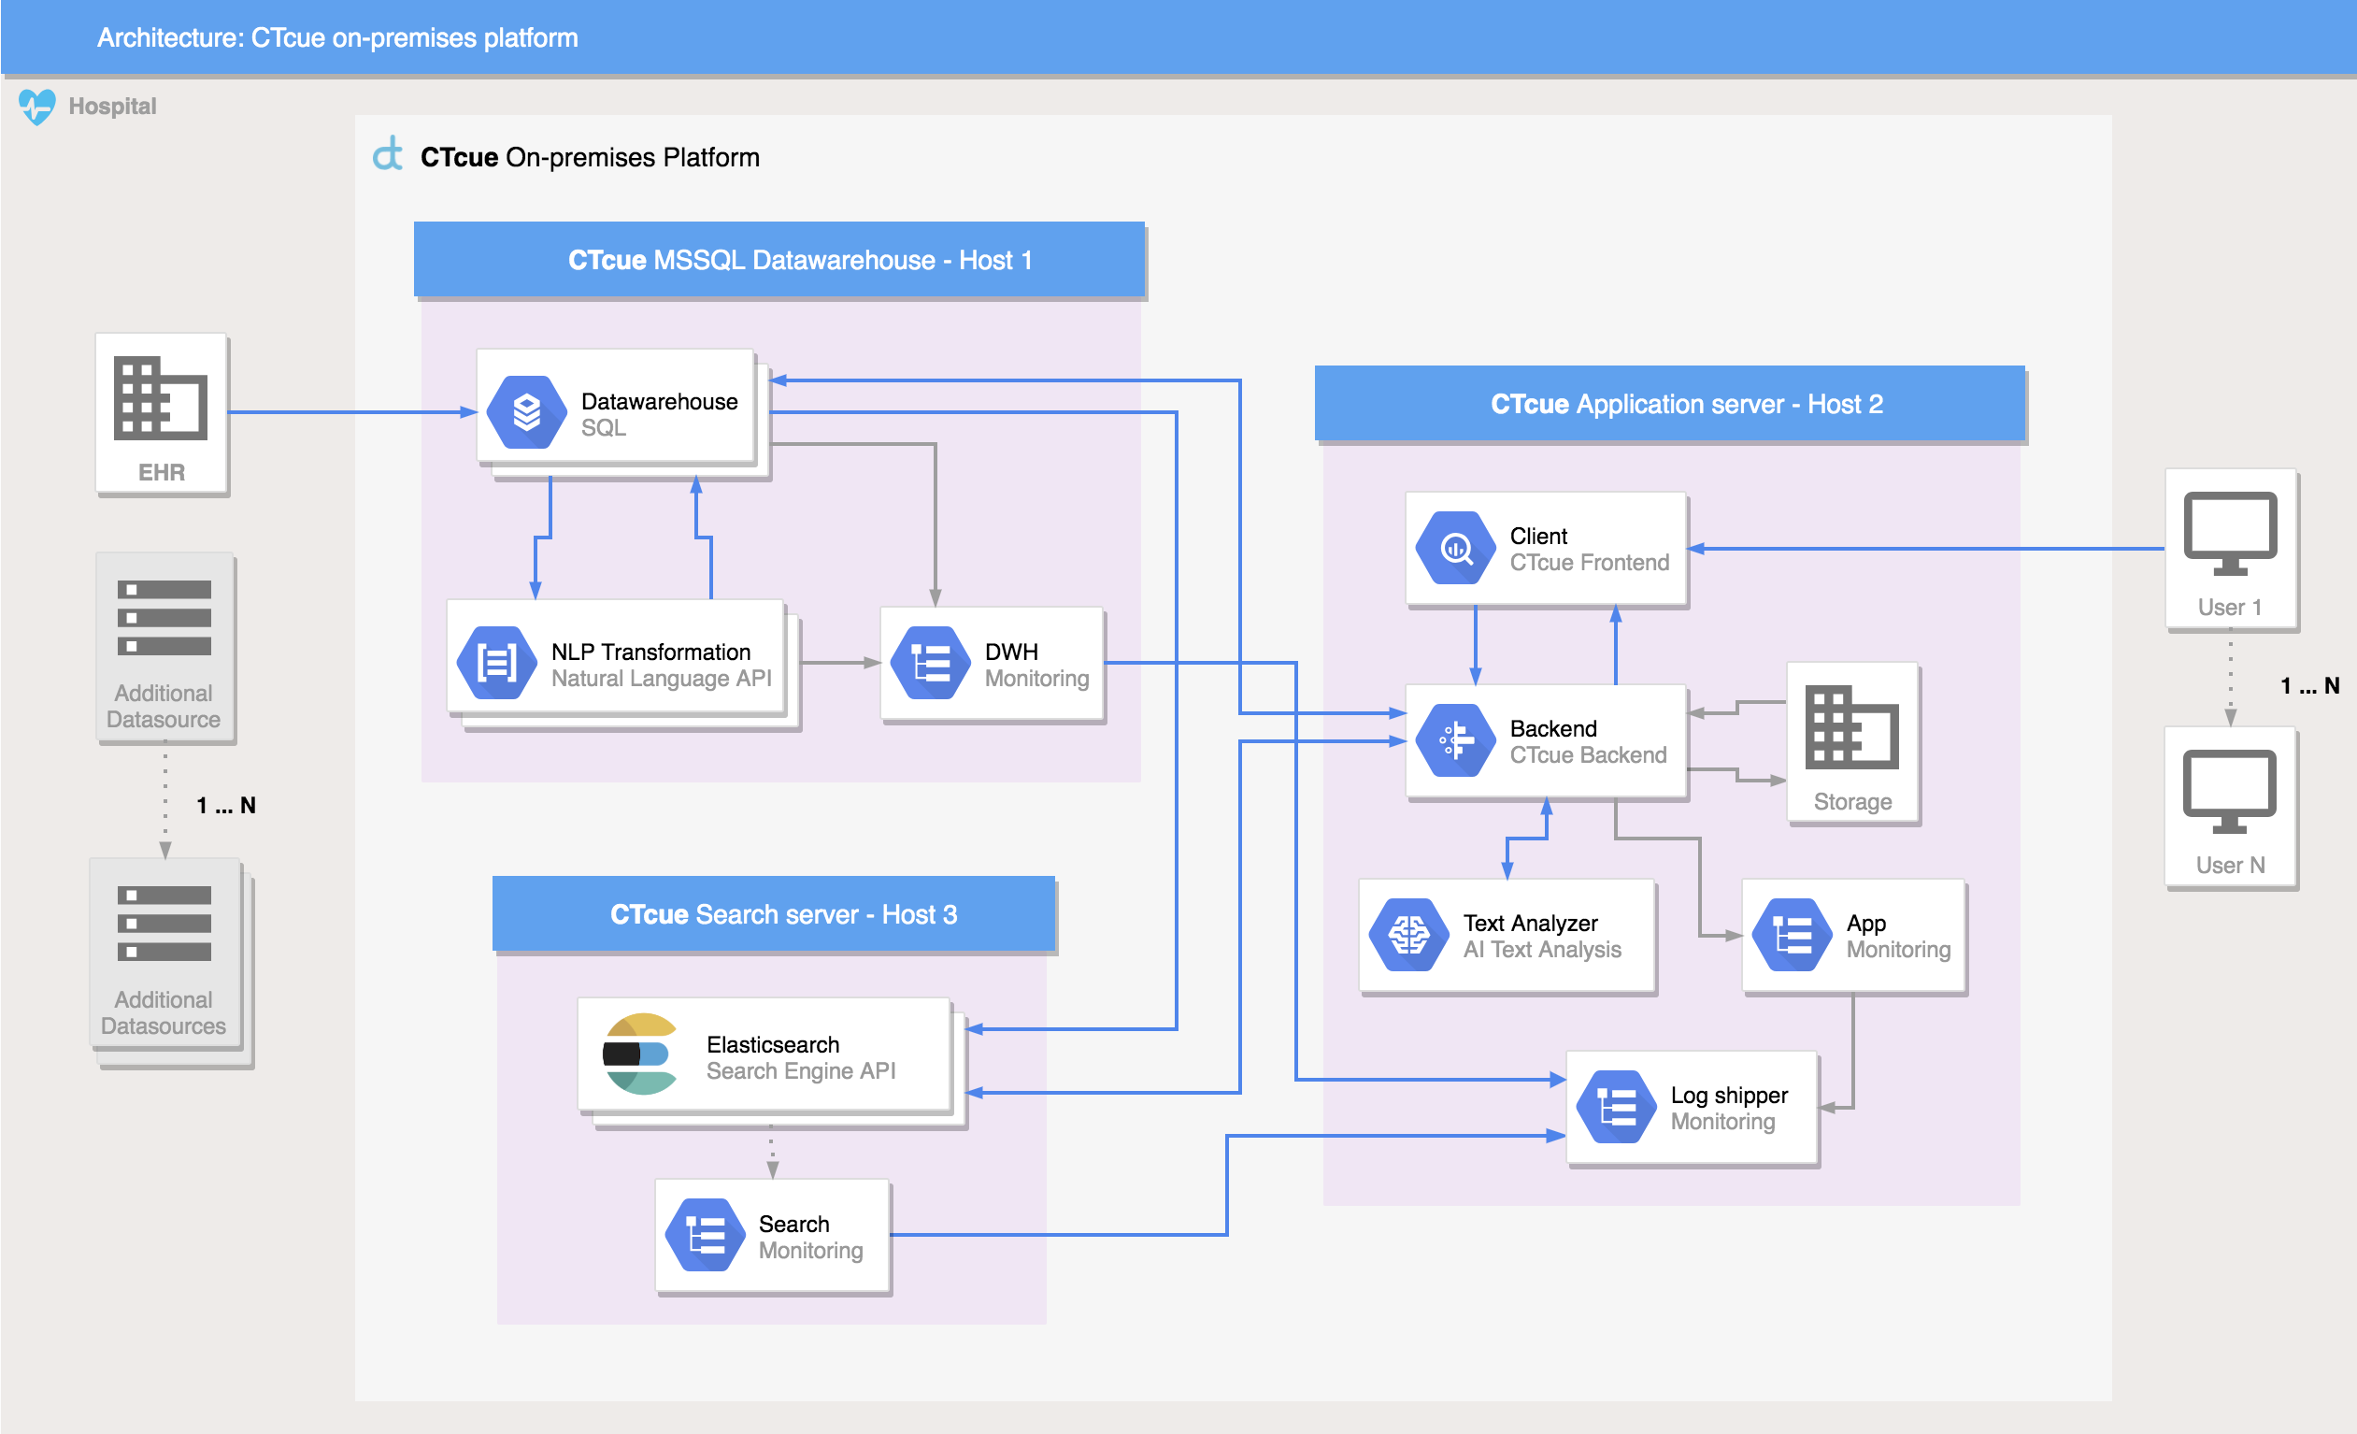Click the 'Log shipper' label text
Image resolution: width=2357 pixels, height=1434 pixels.
(x=1729, y=1096)
